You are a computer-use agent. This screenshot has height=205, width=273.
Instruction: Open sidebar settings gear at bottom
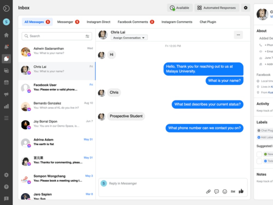click(6, 175)
